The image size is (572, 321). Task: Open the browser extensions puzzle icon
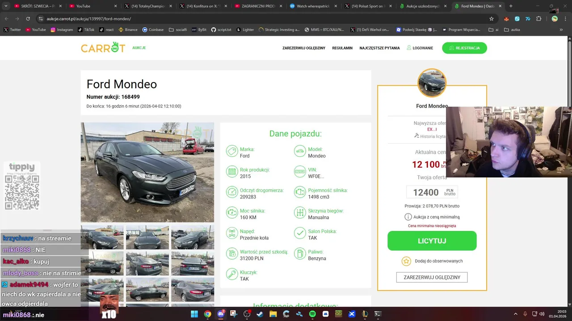(x=538, y=19)
